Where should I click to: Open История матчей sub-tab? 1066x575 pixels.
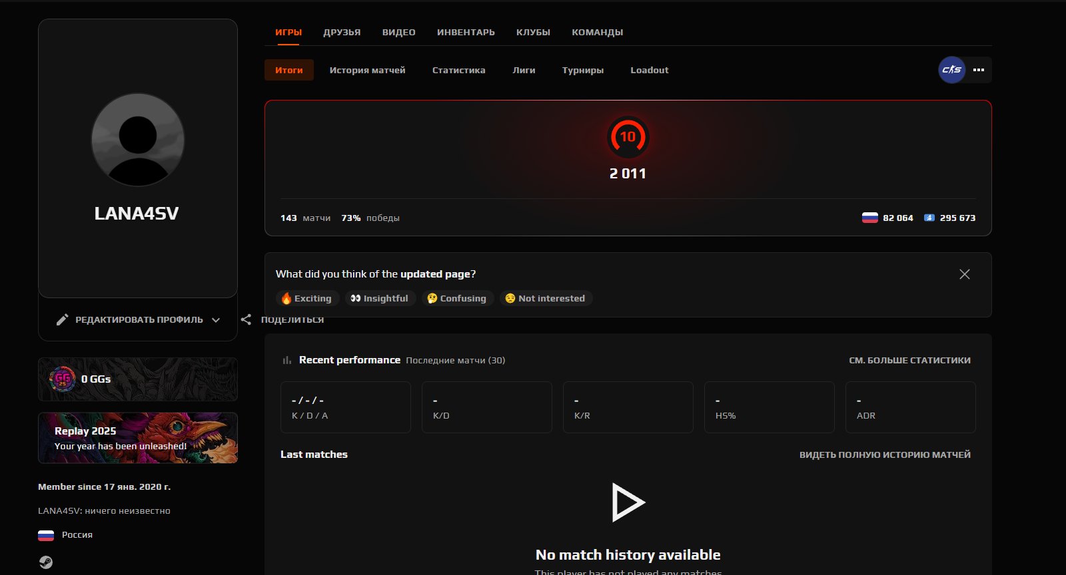pos(367,70)
